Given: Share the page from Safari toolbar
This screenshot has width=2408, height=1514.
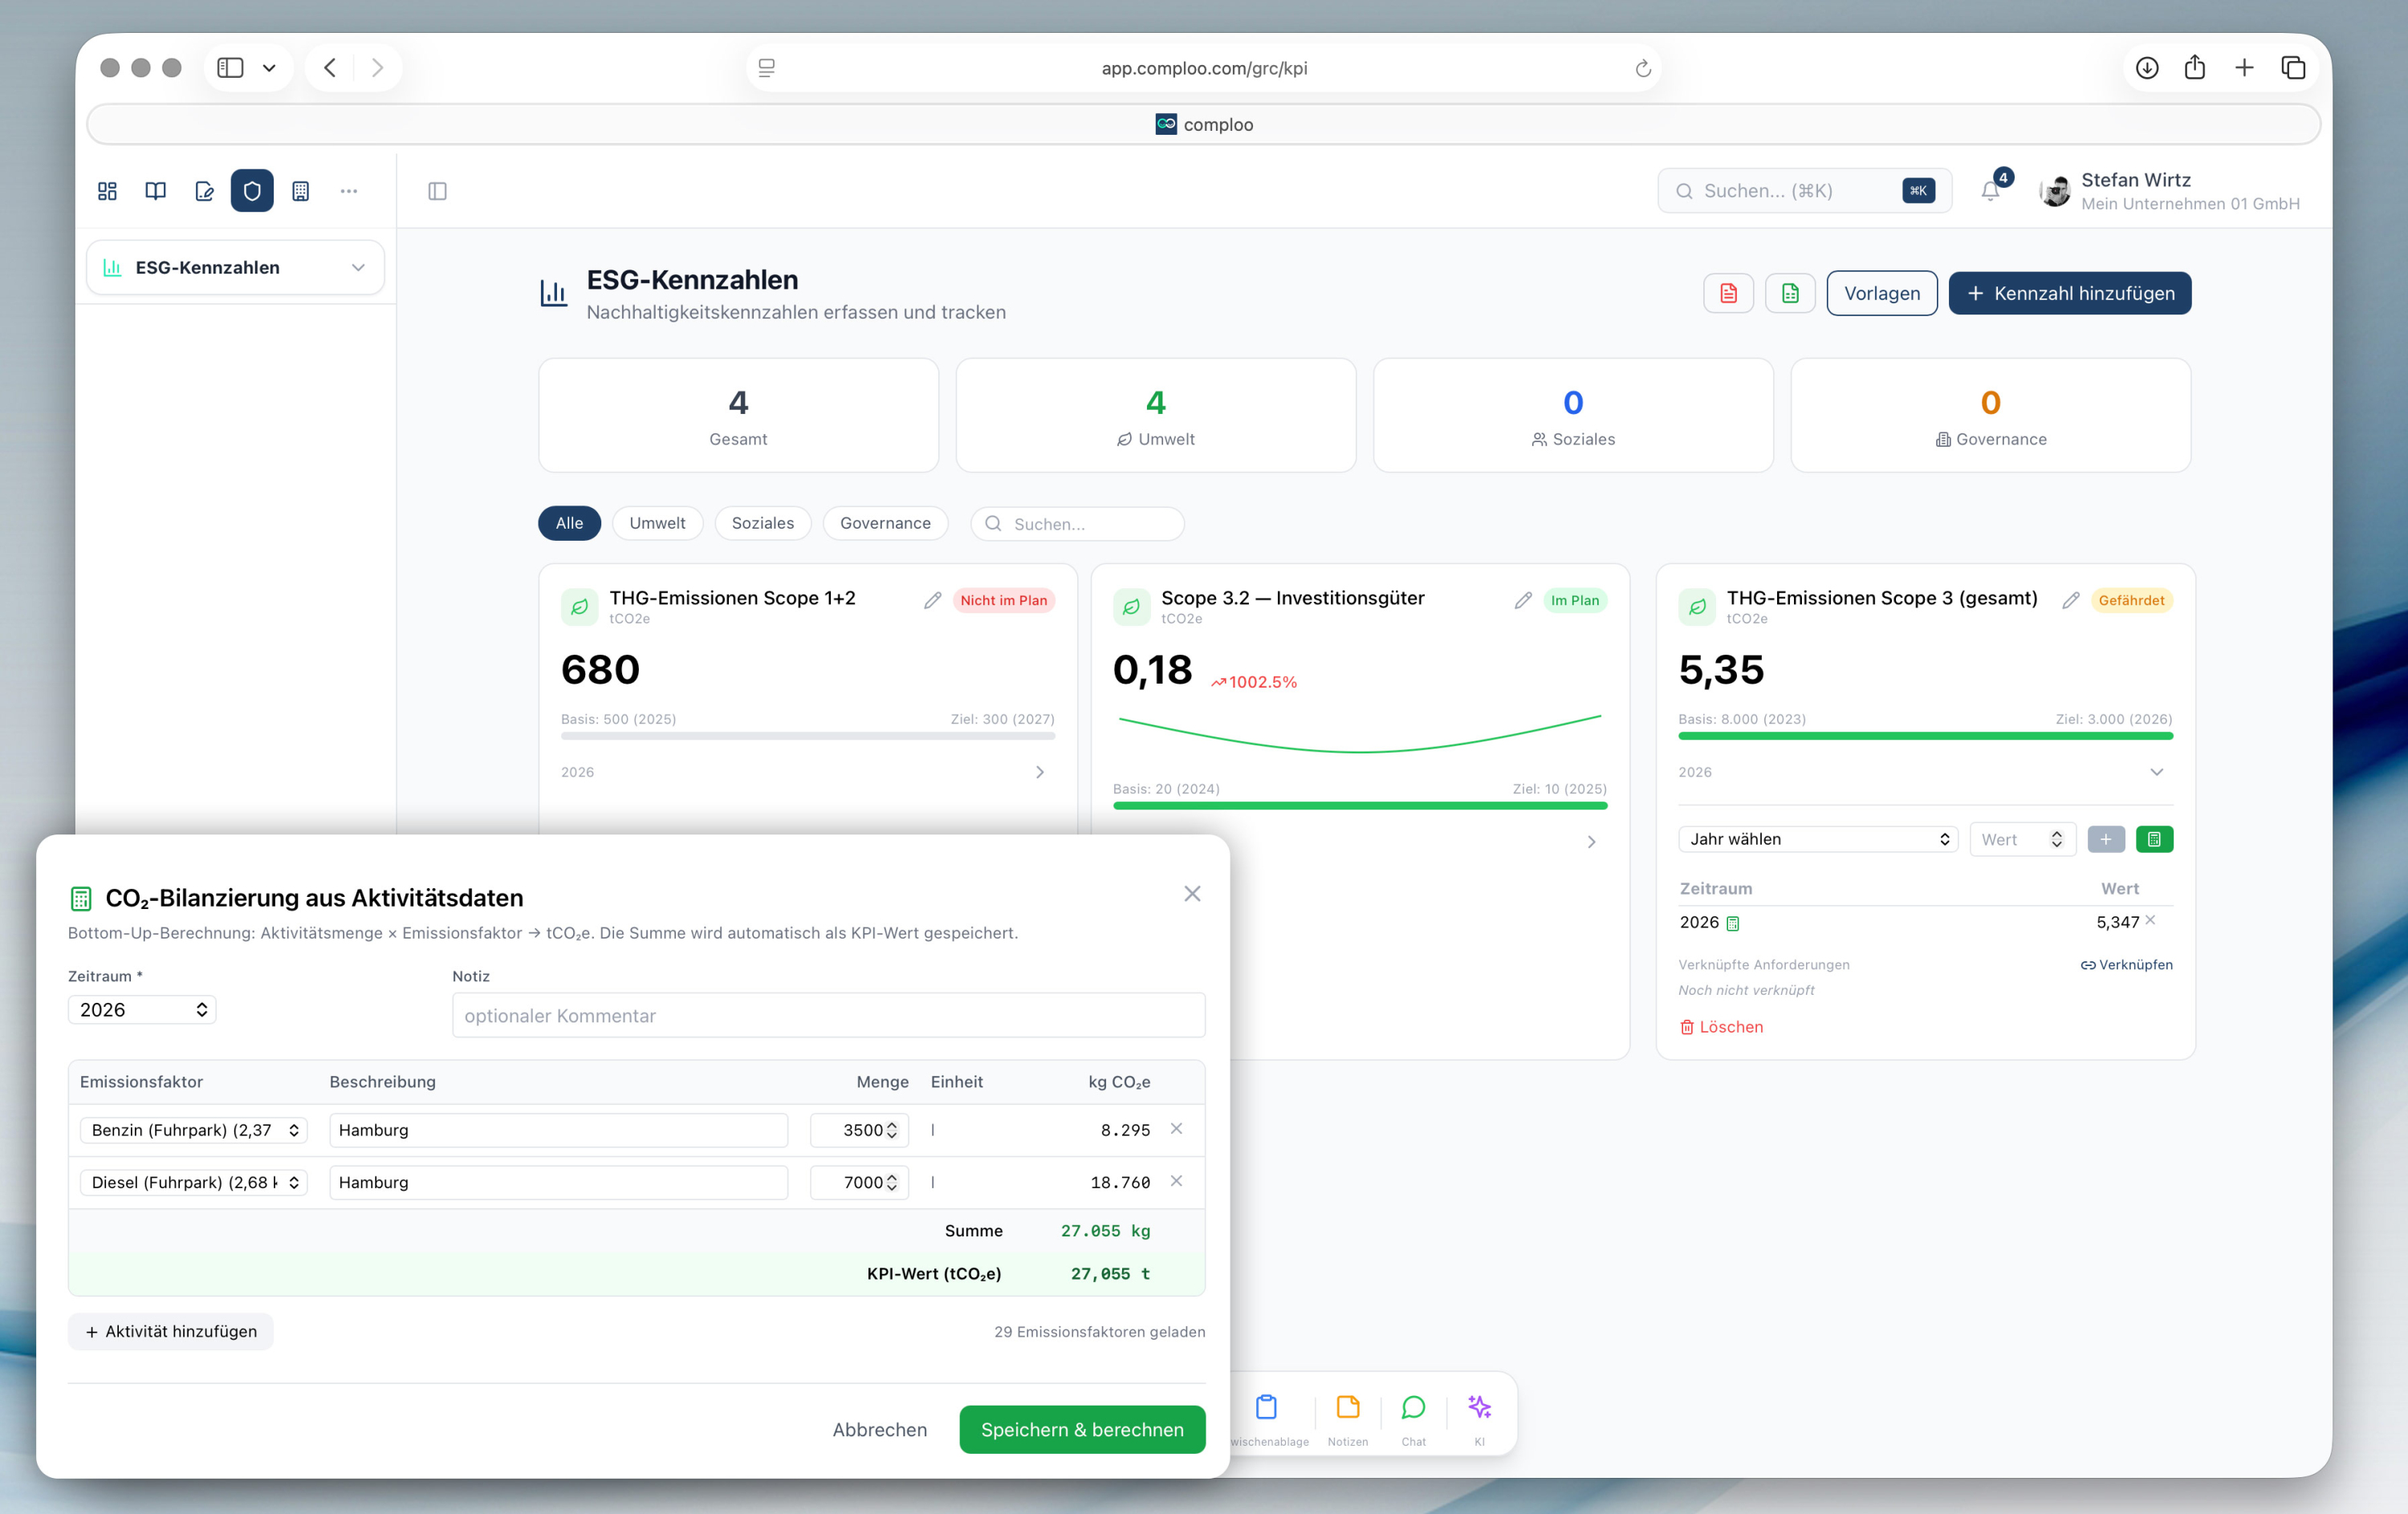Looking at the screenshot, I should pos(2195,67).
